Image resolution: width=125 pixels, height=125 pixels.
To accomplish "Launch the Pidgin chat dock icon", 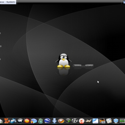I will pos(34,121).
